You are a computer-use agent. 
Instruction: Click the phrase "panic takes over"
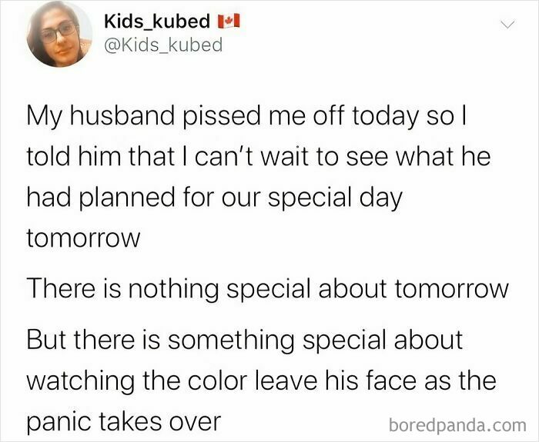123,421
